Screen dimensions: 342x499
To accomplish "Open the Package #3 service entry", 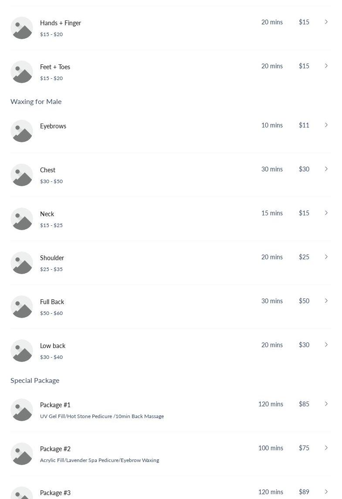I will point(171,492).
